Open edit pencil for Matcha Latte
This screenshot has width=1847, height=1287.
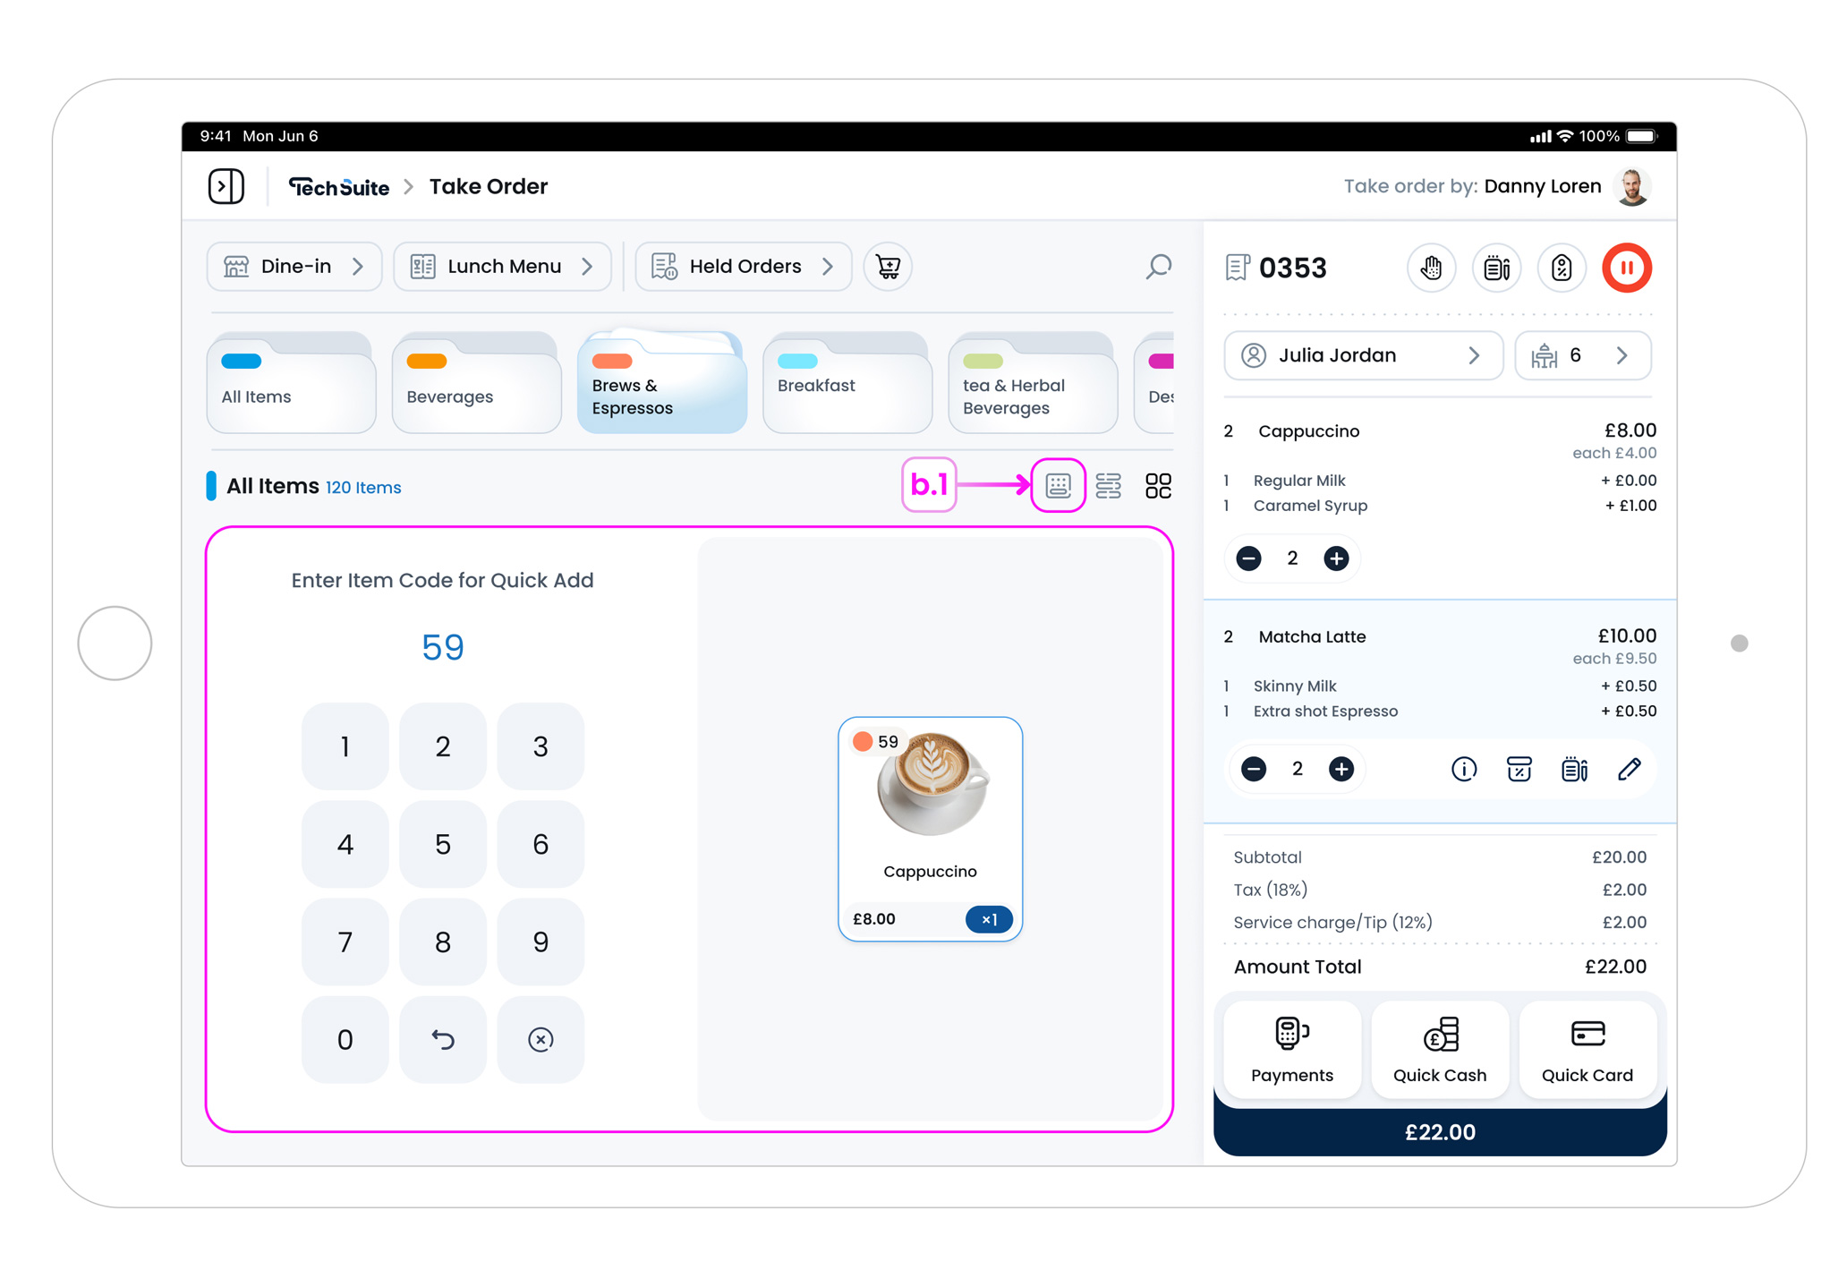pos(1629,769)
